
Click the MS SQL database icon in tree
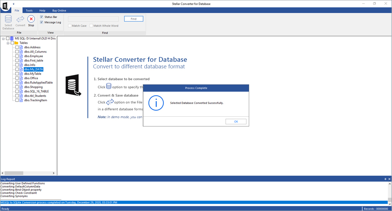[x=12, y=38]
